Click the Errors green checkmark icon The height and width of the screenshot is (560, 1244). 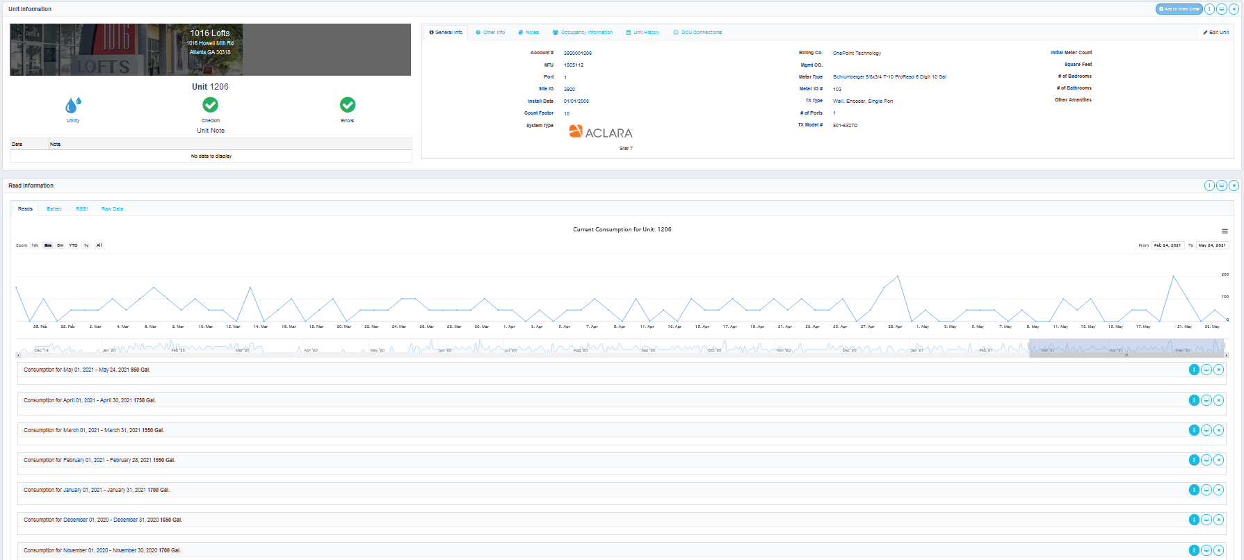[x=347, y=105]
